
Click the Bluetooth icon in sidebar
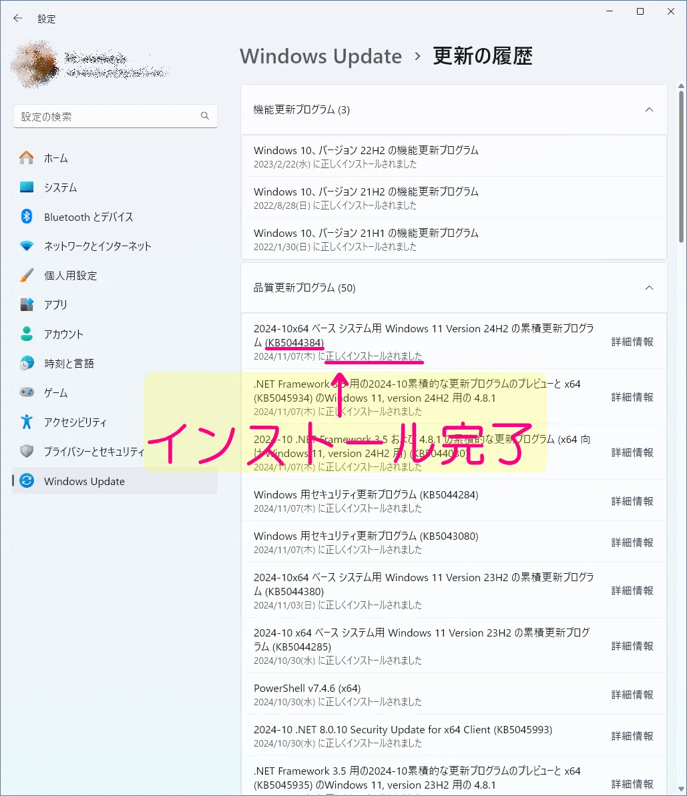27,217
